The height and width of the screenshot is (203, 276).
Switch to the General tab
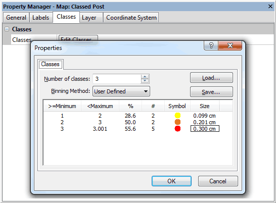(x=16, y=18)
